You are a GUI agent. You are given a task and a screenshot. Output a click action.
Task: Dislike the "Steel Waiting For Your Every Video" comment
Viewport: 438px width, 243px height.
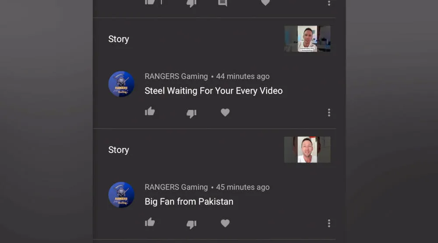(x=191, y=113)
